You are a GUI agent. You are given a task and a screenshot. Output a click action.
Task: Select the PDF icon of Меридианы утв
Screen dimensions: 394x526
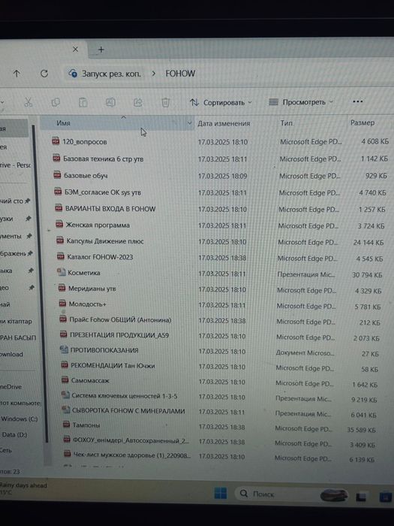(62, 288)
